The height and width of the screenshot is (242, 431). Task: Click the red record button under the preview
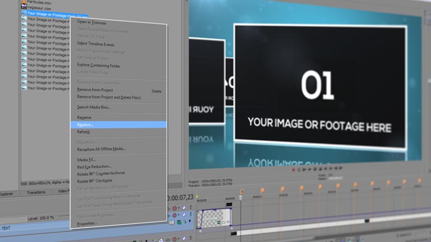(x=294, y=170)
